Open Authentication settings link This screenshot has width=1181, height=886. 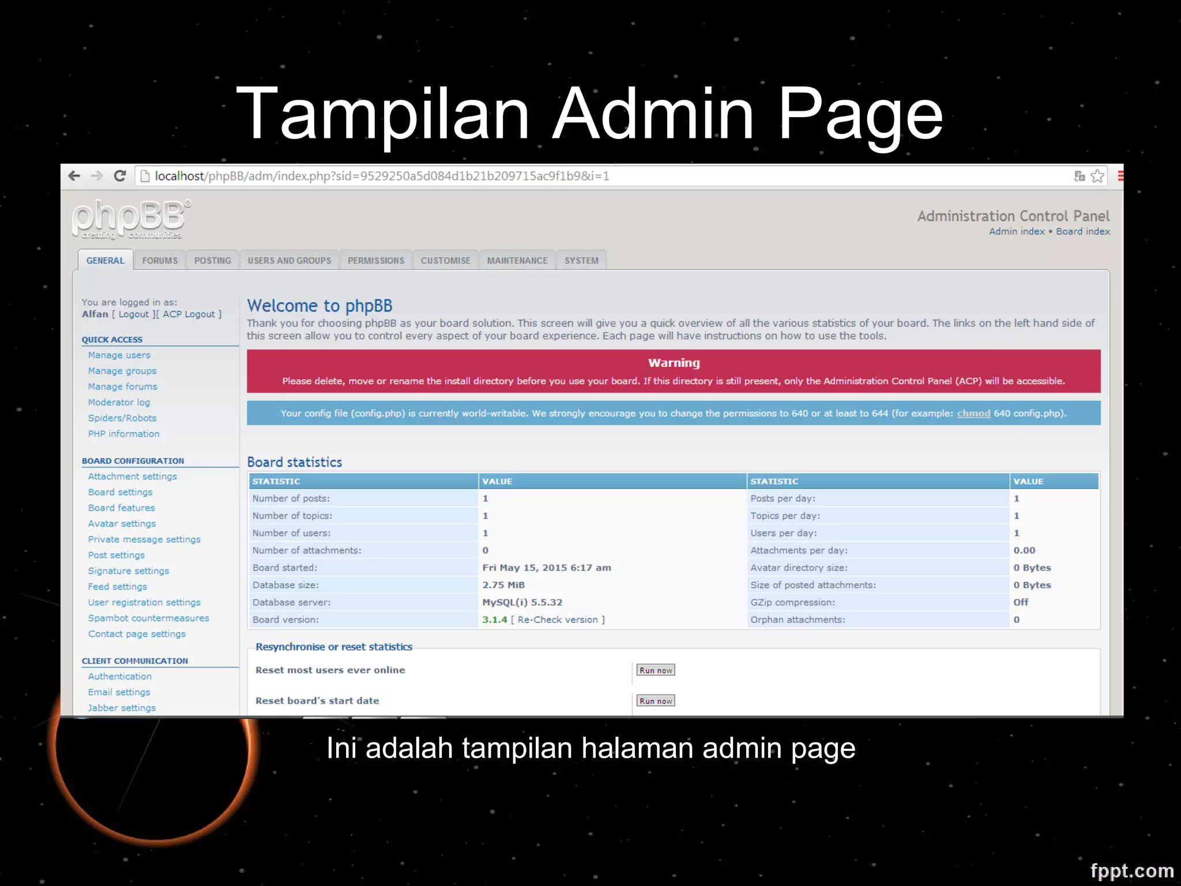[119, 676]
